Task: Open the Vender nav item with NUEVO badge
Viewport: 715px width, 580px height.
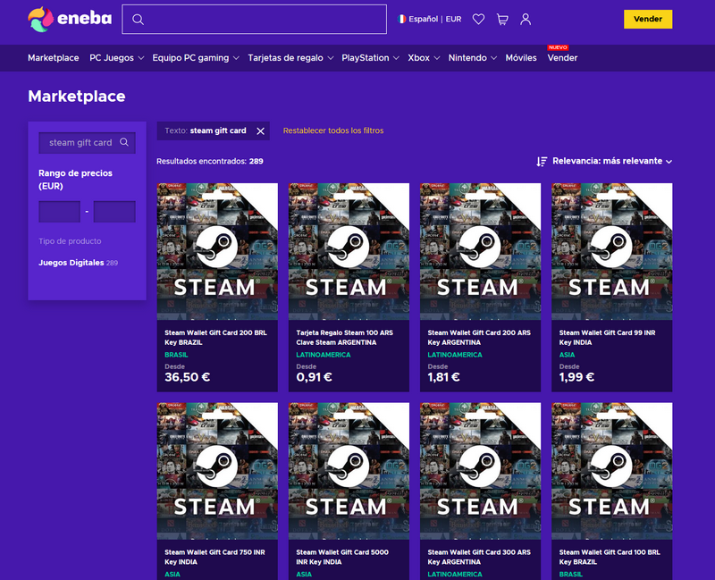Action: pos(562,58)
